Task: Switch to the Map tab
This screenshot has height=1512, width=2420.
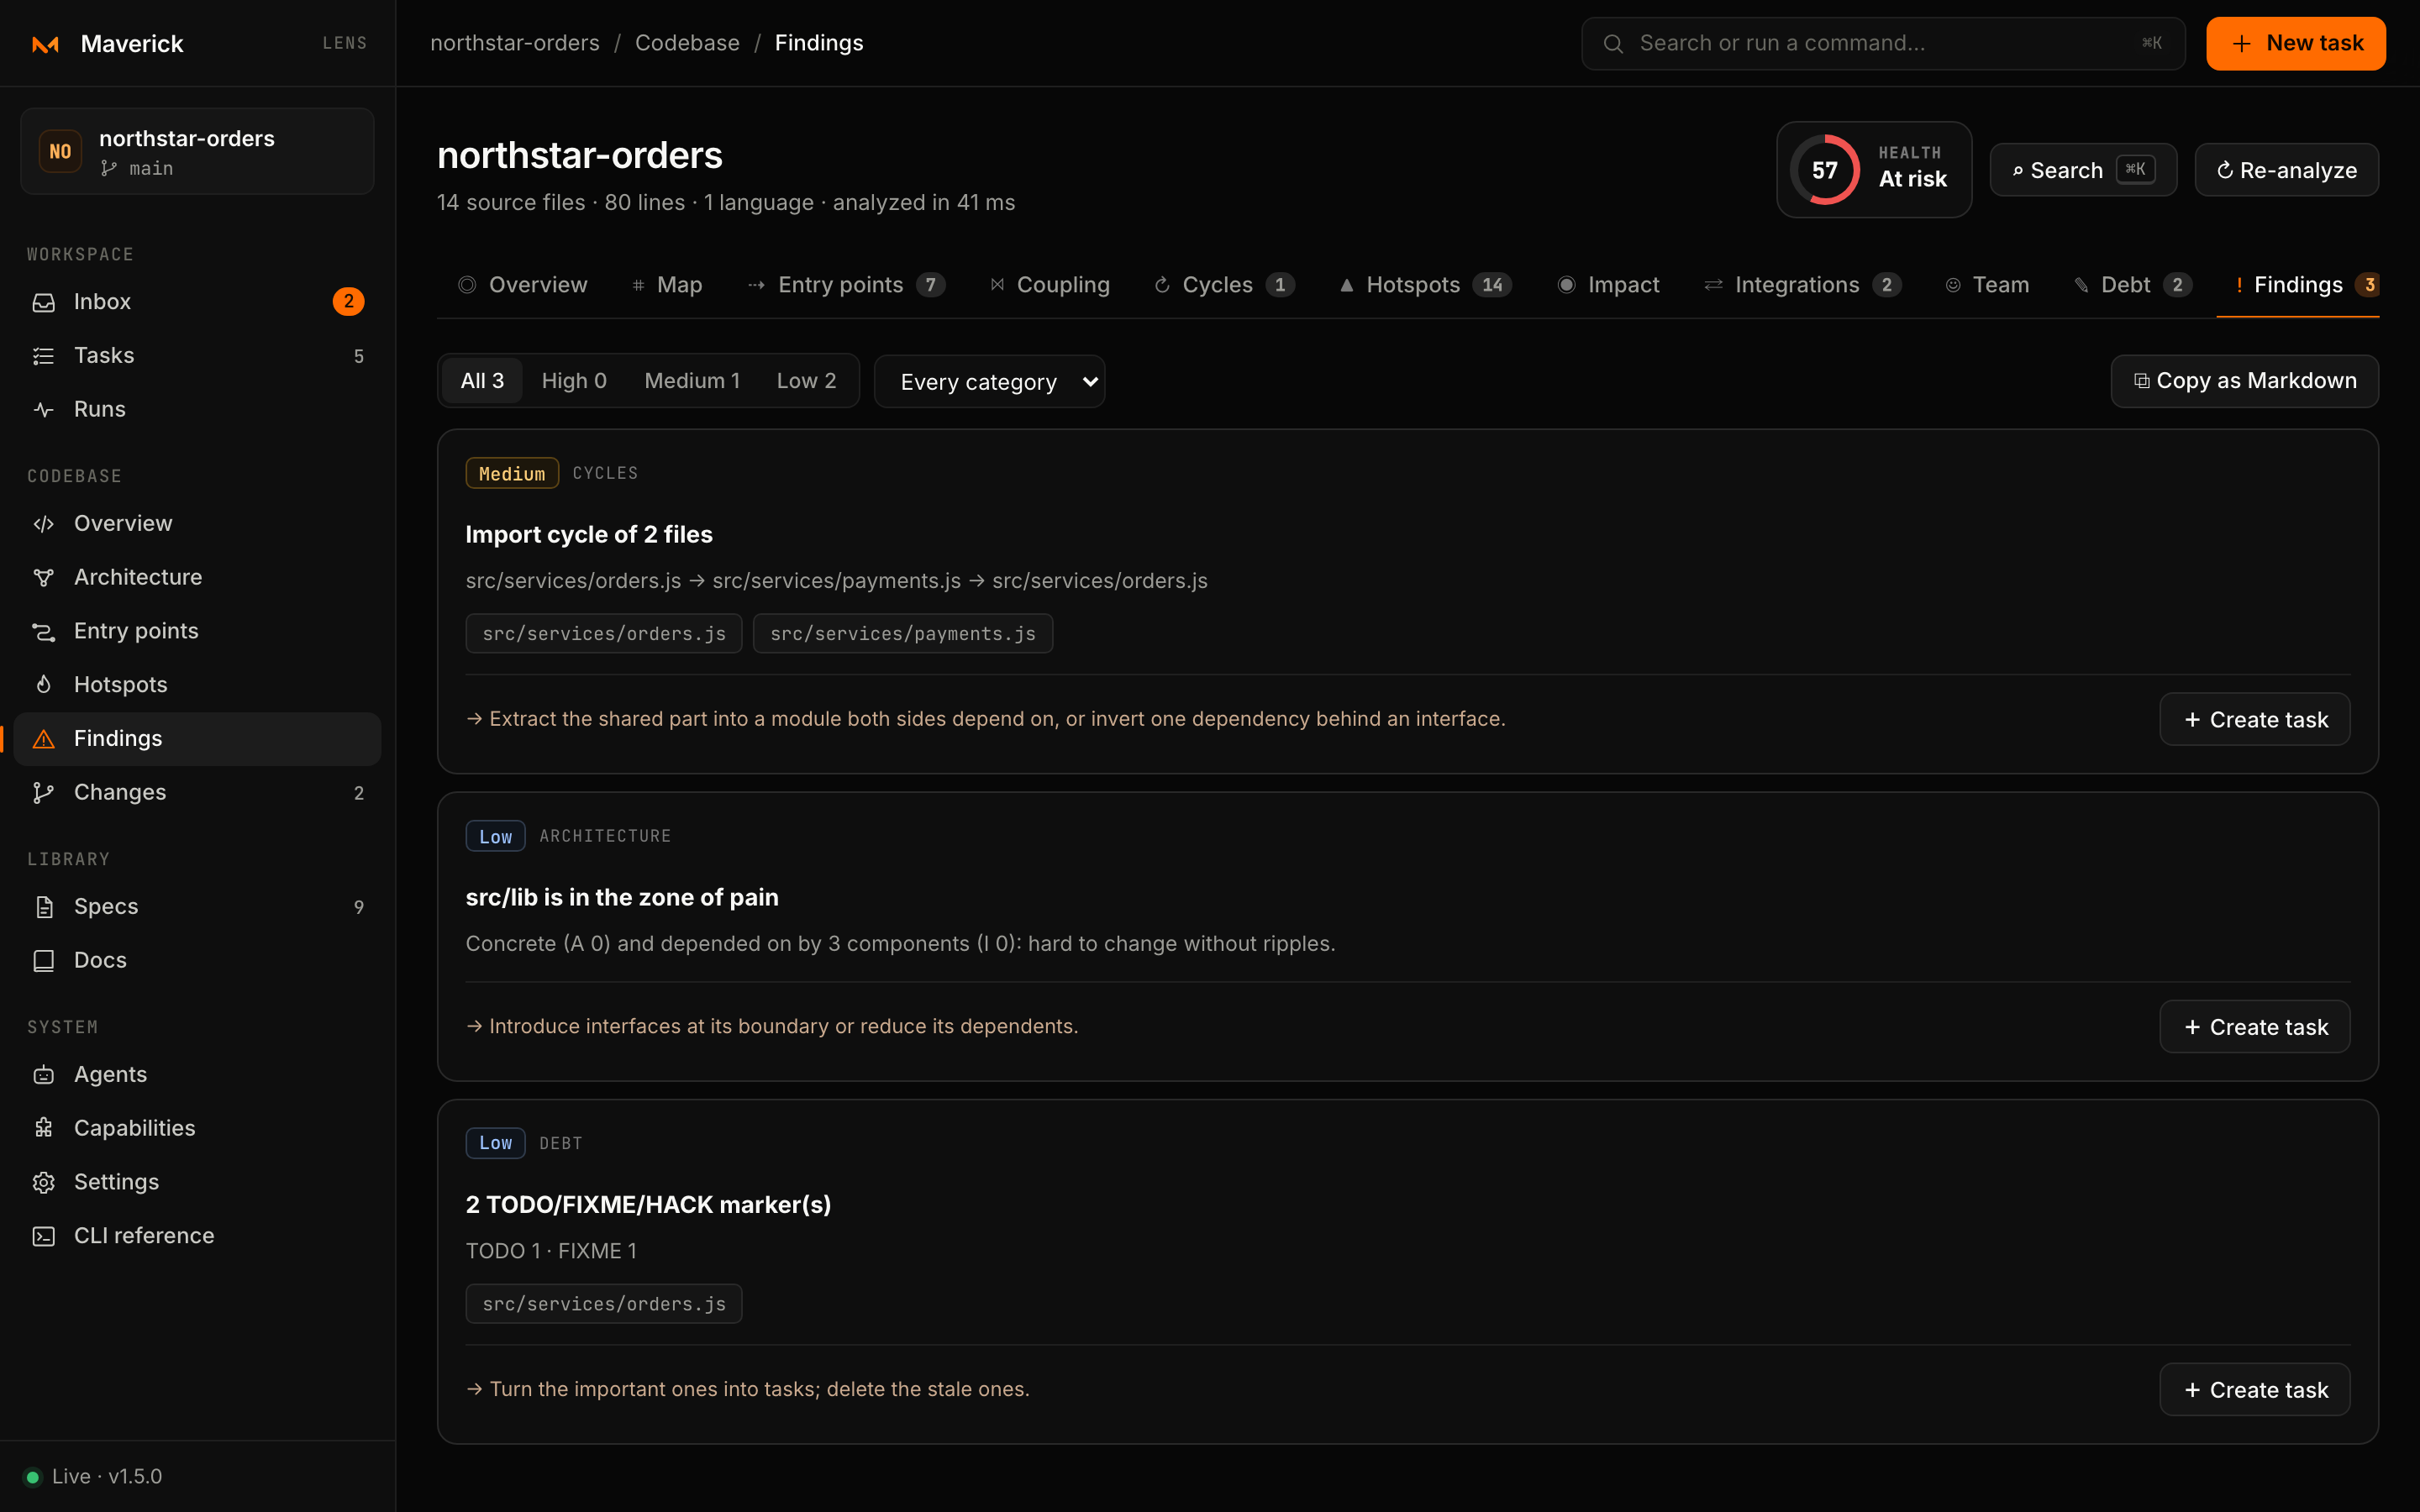Action: 667,285
